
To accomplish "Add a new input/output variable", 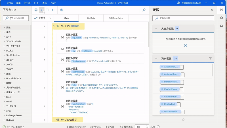I will pyautogui.click(x=185, y=46).
